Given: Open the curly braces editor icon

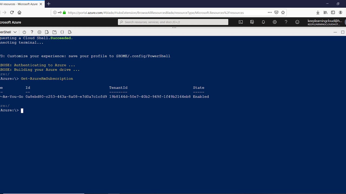Looking at the screenshot, I should tap(62, 32).
